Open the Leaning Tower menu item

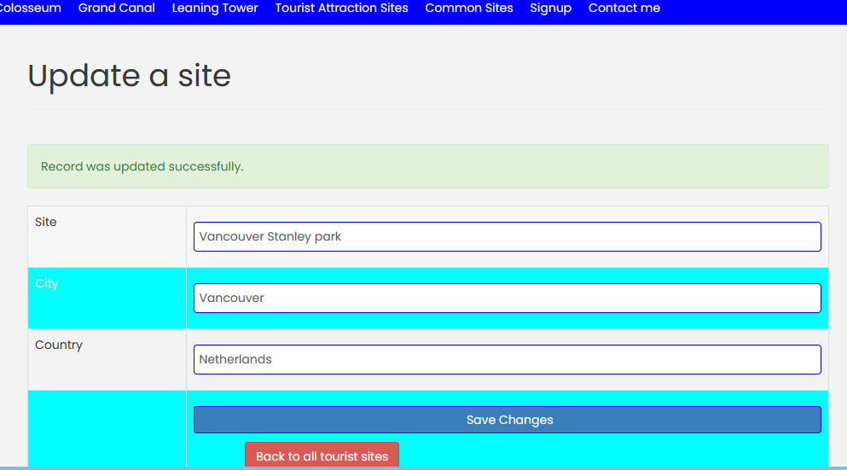(215, 9)
